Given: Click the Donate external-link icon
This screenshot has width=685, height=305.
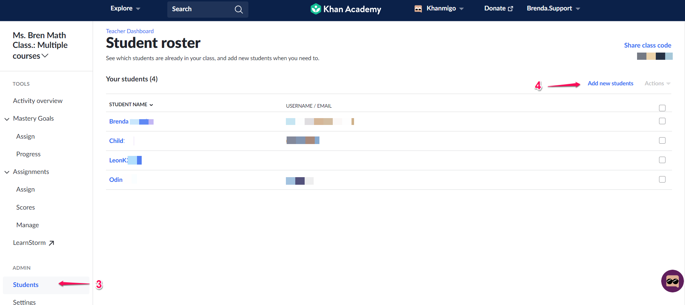Looking at the screenshot, I should click(x=511, y=9).
